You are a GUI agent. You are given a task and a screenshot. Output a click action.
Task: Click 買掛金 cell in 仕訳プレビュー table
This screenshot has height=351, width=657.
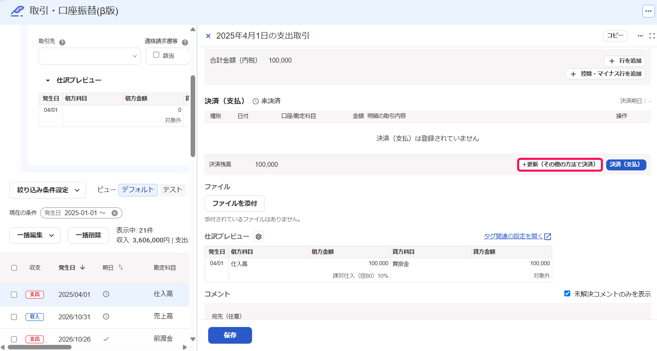click(401, 264)
